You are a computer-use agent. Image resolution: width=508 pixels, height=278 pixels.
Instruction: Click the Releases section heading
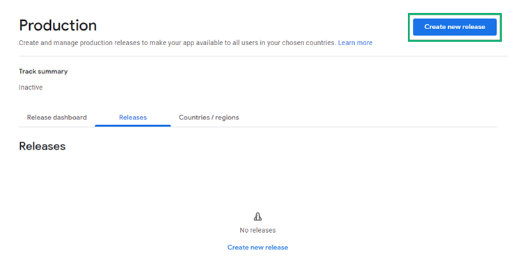click(x=42, y=146)
